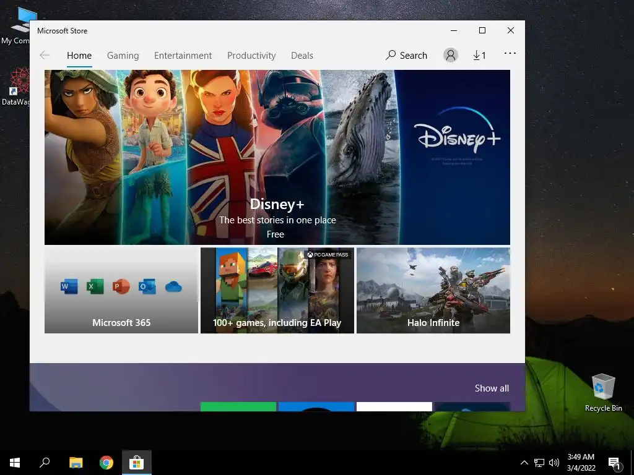Click the PowerPoint icon in Microsoft 365 tile
Screen dimensions: 634x475
point(121,286)
